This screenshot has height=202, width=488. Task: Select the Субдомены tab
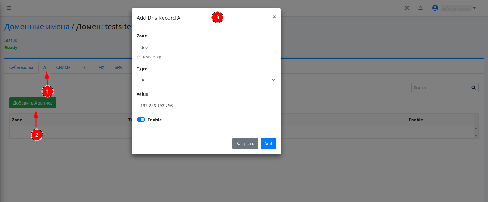21,68
